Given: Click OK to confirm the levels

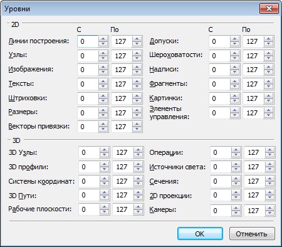Looking at the screenshot, I should click(x=200, y=234).
